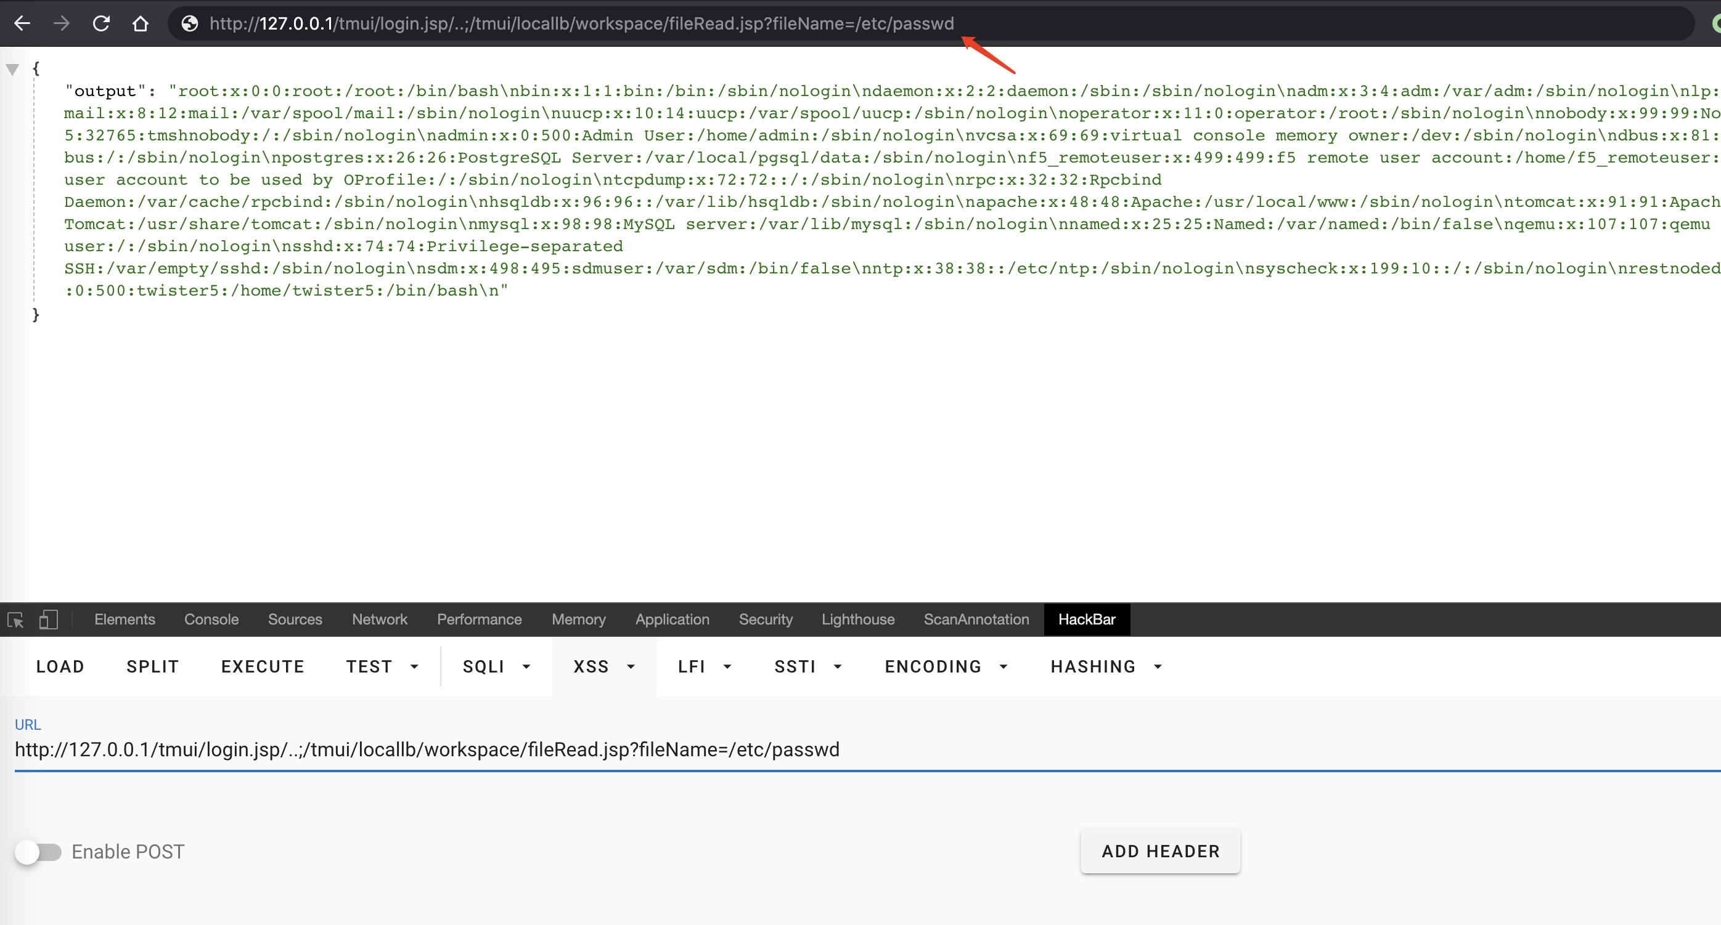Click the line ending with 'twister5:/bin/bash'
Viewport: 1721px width, 925px height.
286,290
